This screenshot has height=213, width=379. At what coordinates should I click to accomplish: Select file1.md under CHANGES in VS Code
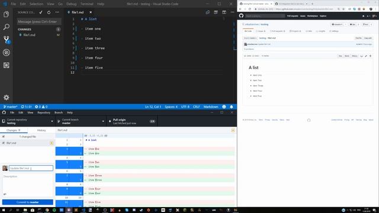tap(38, 35)
